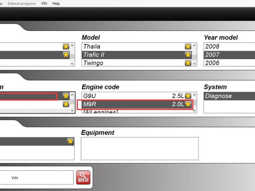This screenshot has height=191, width=255.
Task: Choose 2008 in Year model list
Action: coord(226,46)
